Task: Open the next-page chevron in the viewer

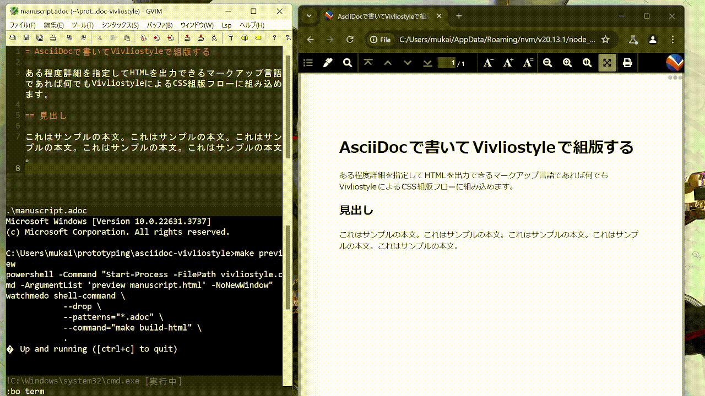Action: pos(408,63)
